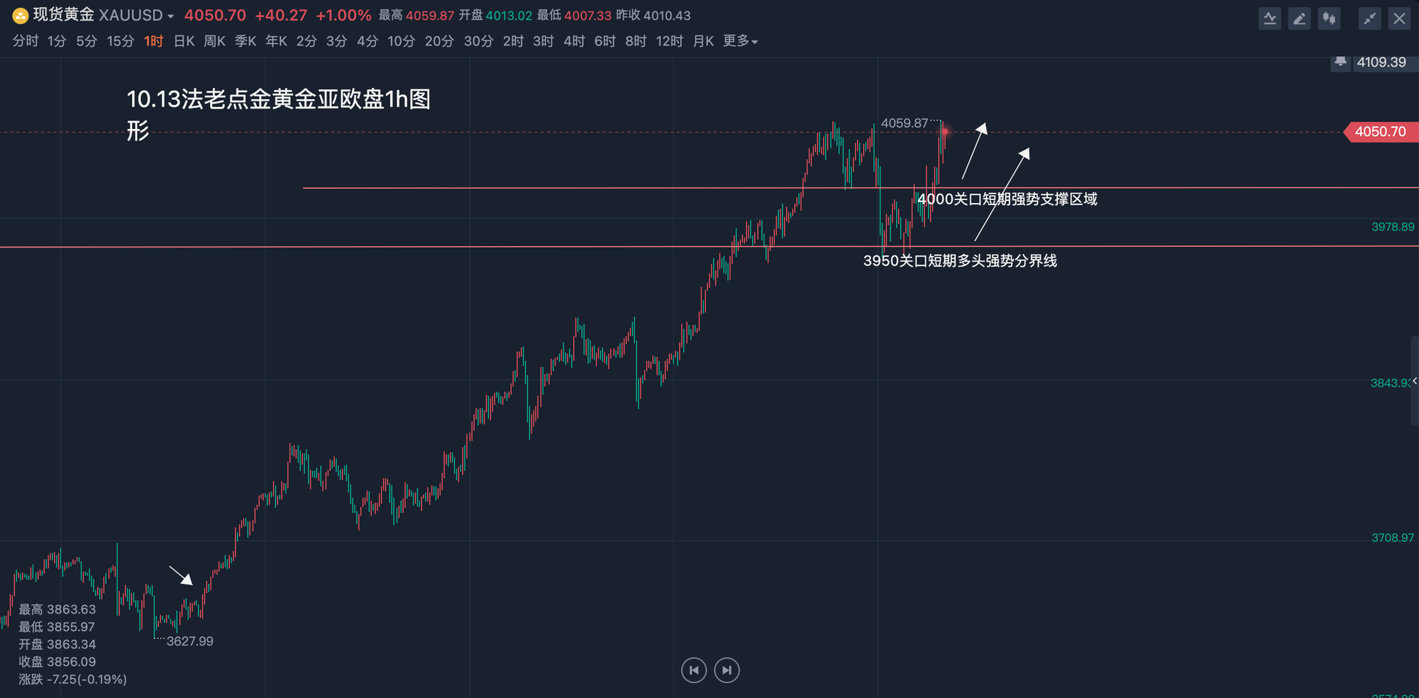
Task: Open the 更多 timeframe dropdown
Action: [740, 41]
